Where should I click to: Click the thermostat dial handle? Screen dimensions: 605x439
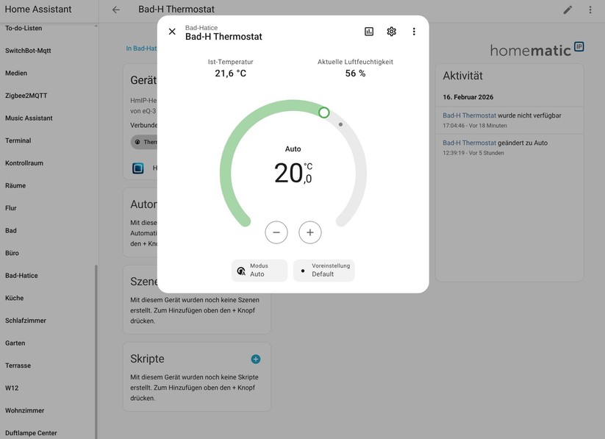(x=324, y=113)
